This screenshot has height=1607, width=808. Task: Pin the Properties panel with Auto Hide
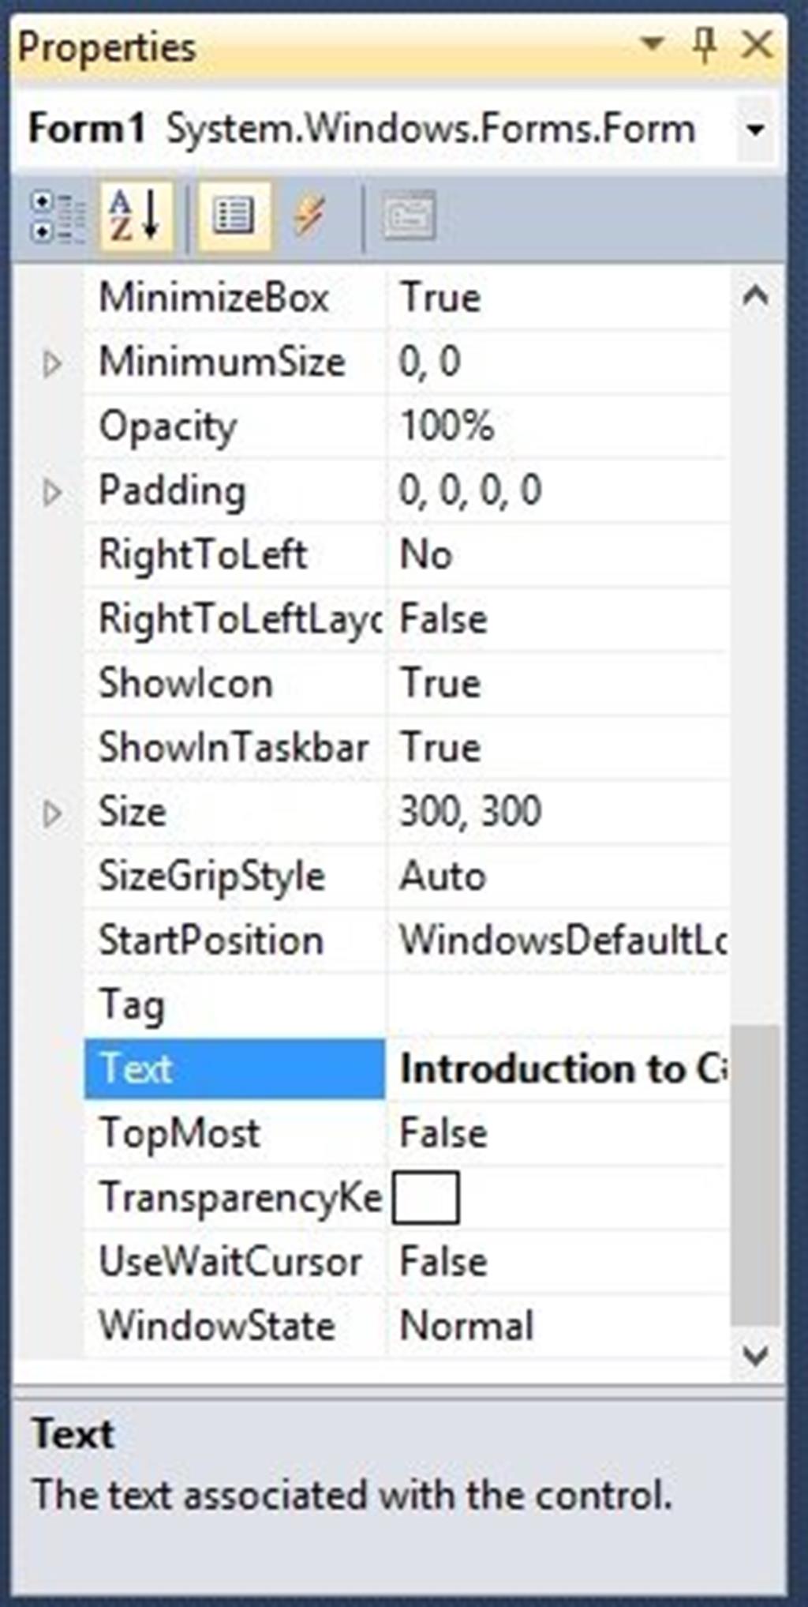[x=704, y=46]
